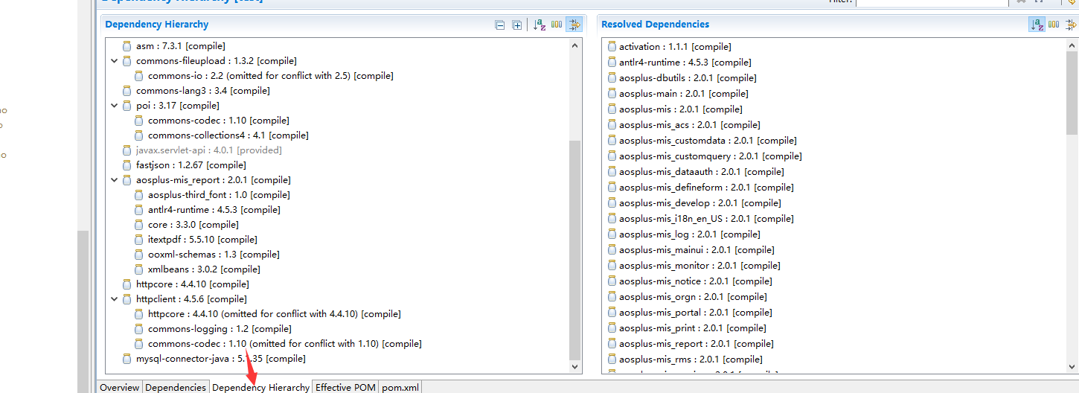Click jar icon beside aosplus-mis_log
The width and height of the screenshot is (1079, 393).
[x=612, y=234]
